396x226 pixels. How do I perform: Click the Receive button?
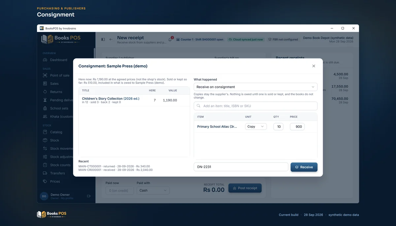304,167
